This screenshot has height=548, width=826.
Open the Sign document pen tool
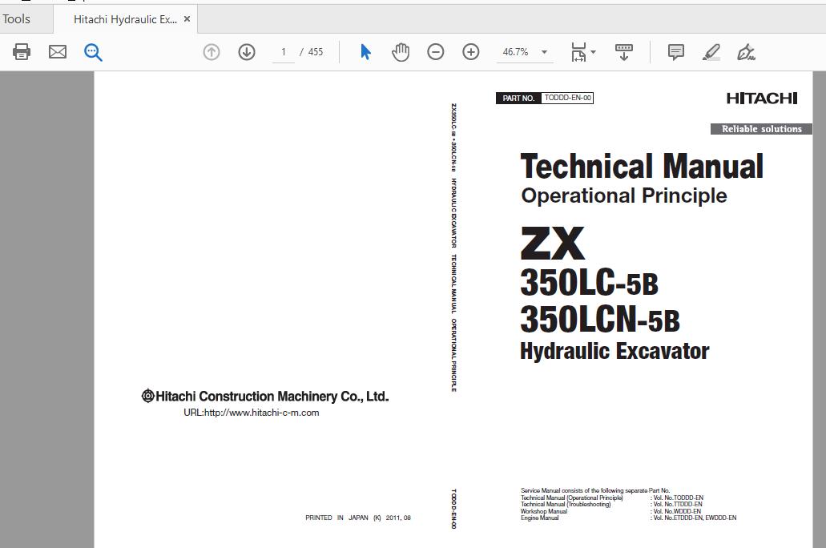pos(746,52)
